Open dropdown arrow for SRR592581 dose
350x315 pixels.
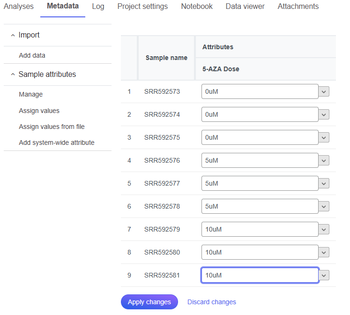pos(324,276)
